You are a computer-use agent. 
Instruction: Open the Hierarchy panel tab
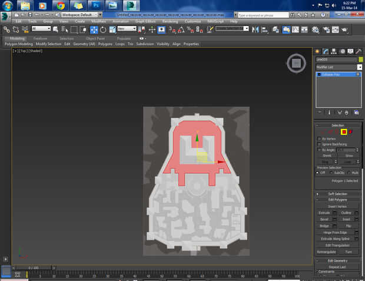[x=334, y=51]
